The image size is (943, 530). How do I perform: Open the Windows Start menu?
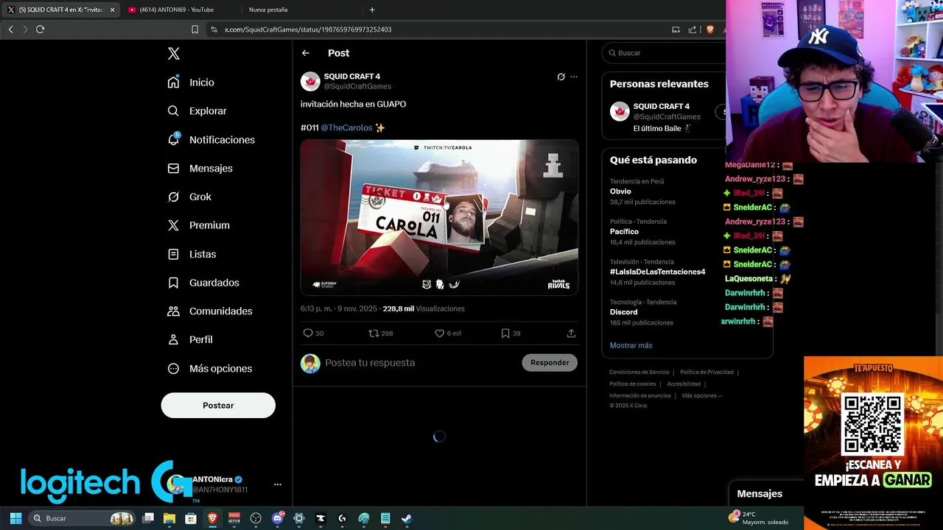point(15,518)
